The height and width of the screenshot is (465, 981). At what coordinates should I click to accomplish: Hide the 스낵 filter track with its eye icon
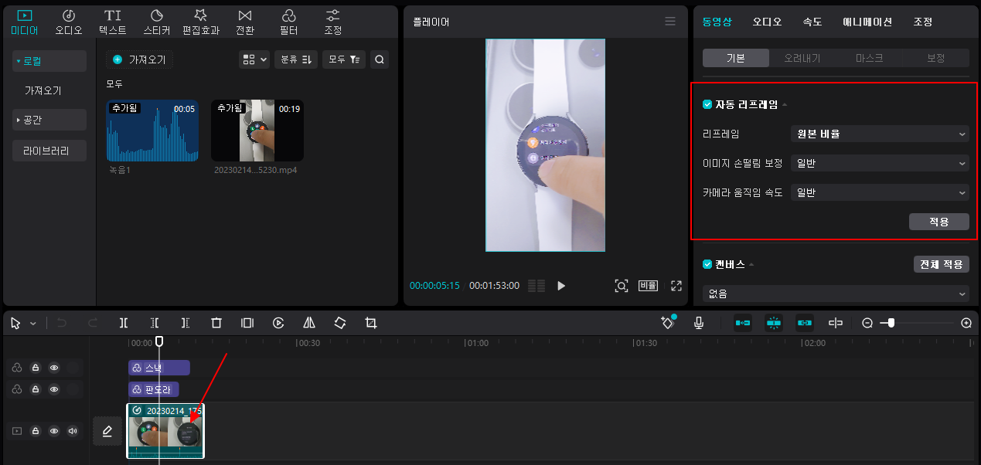point(54,368)
